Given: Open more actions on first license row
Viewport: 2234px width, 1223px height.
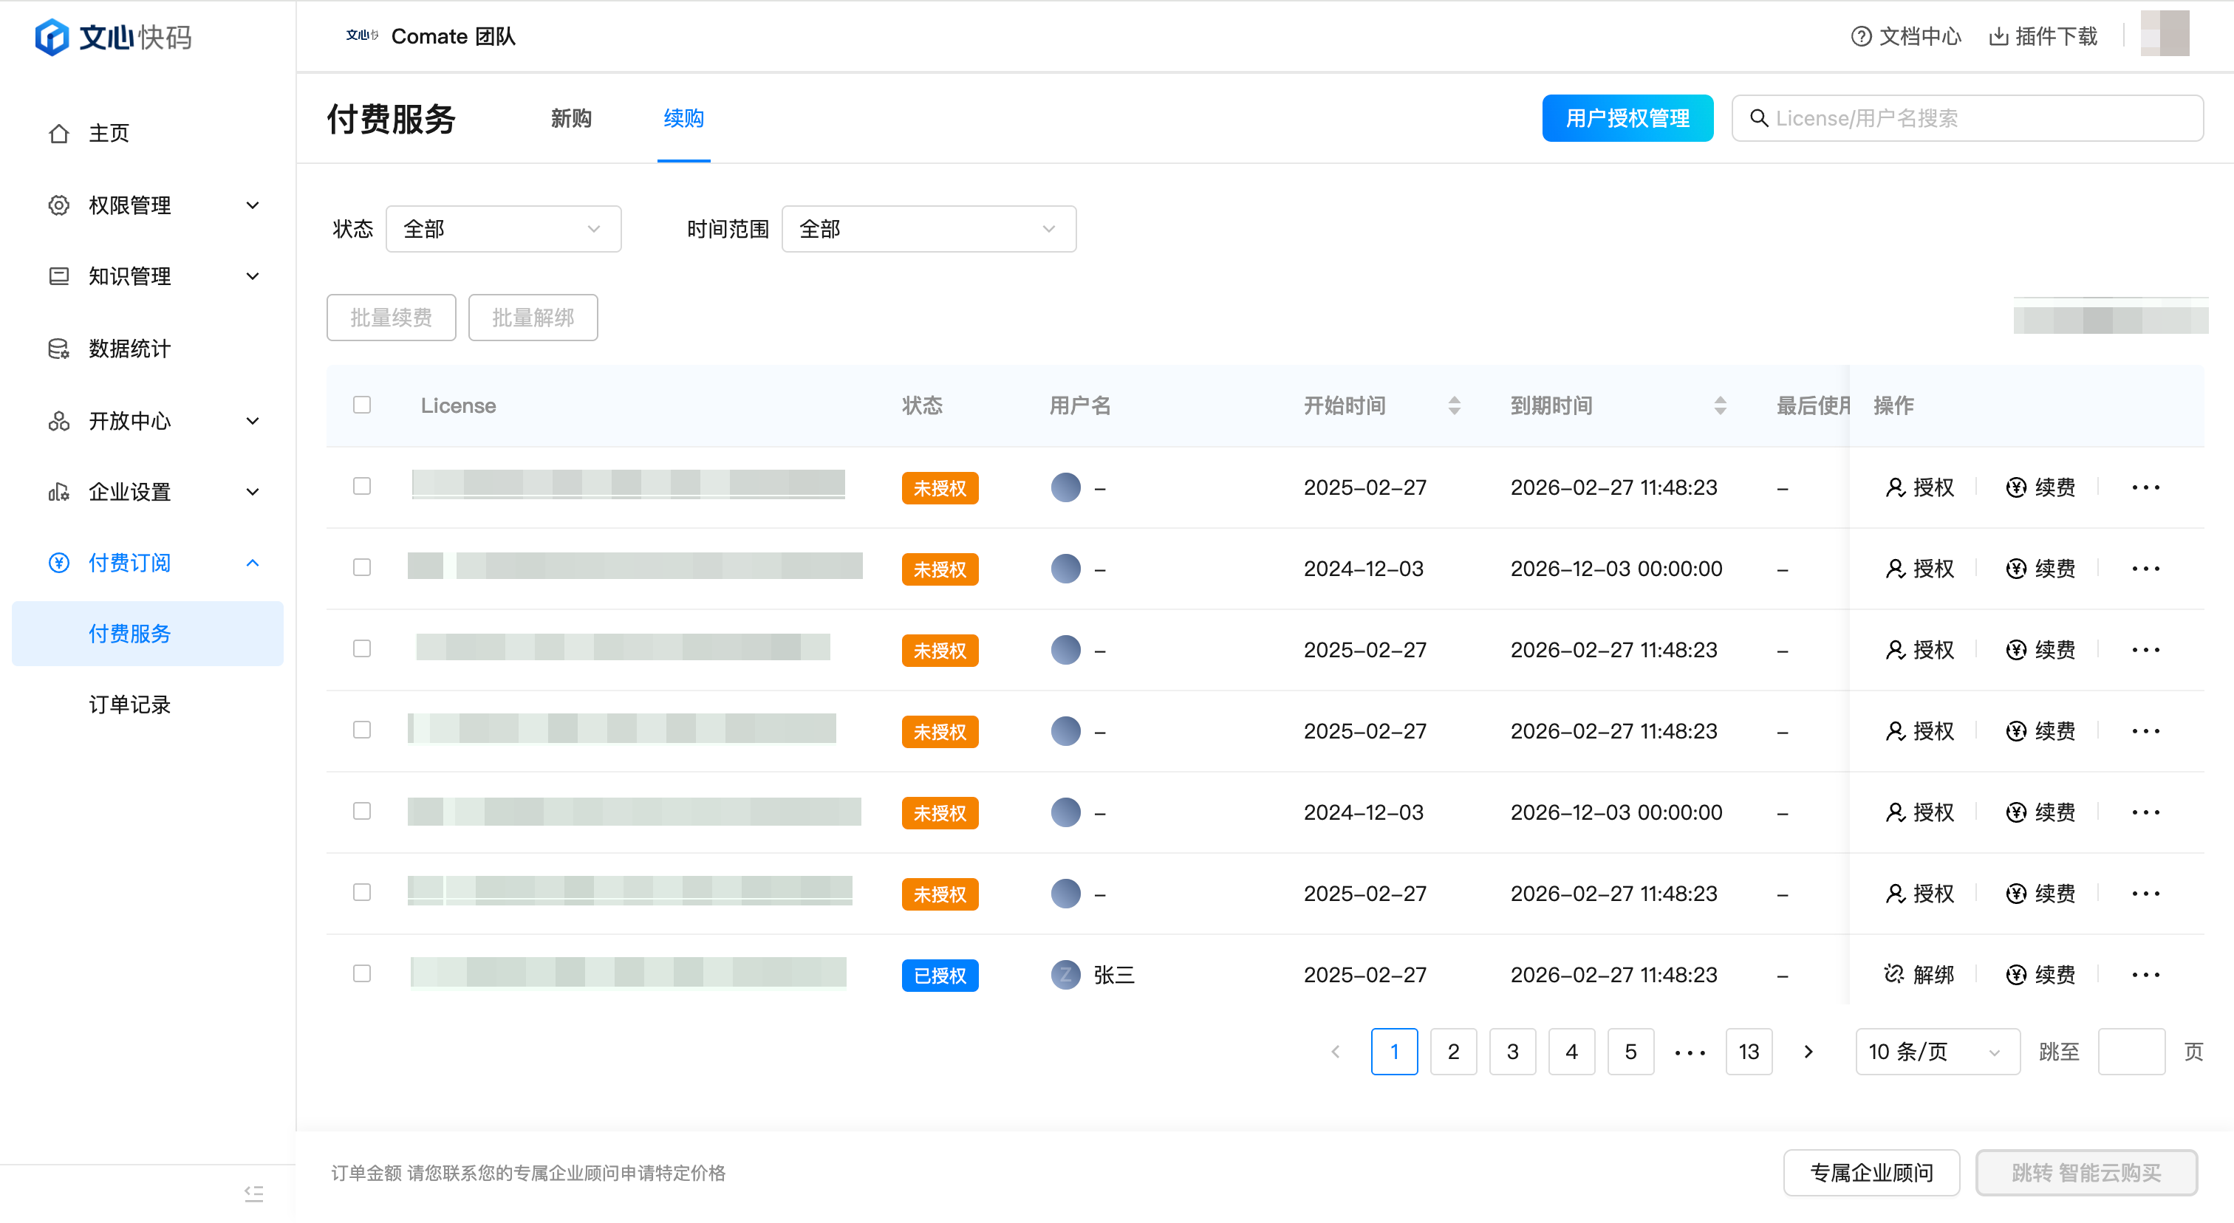Looking at the screenshot, I should (2145, 488).
